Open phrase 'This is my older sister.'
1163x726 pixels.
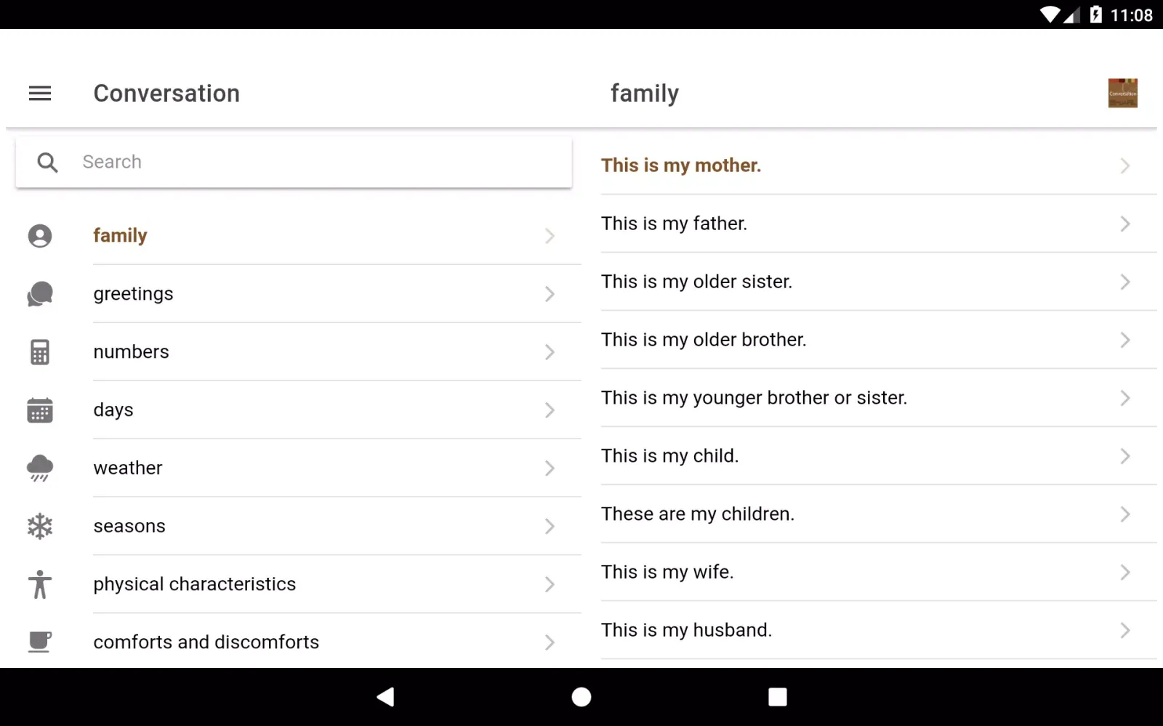pos(696,282)
